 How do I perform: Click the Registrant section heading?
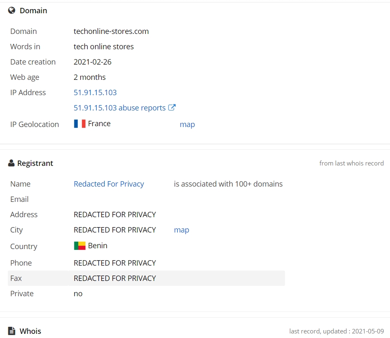pyautogui.click(x=35, y=163)
